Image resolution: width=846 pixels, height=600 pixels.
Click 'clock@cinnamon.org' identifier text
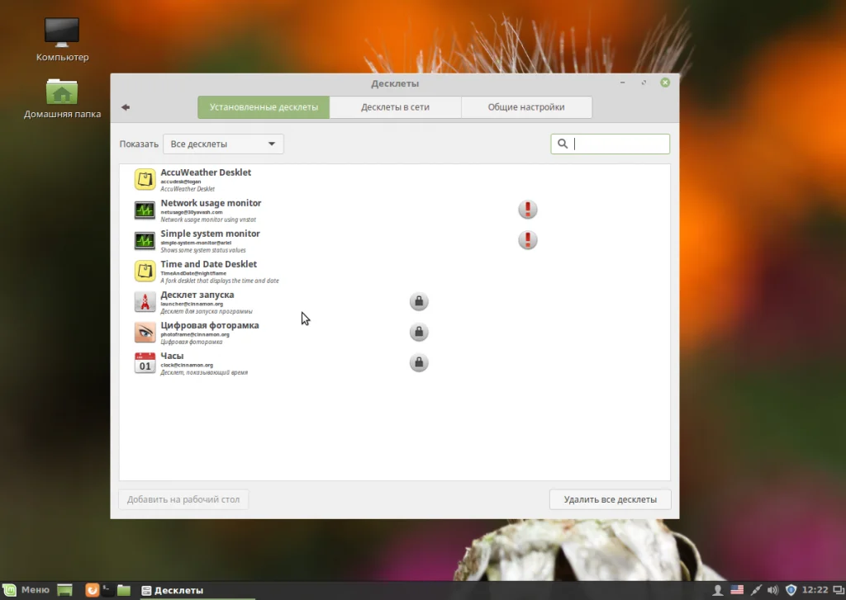coord(187,365)
